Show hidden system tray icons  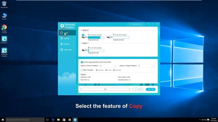[200, 120]
